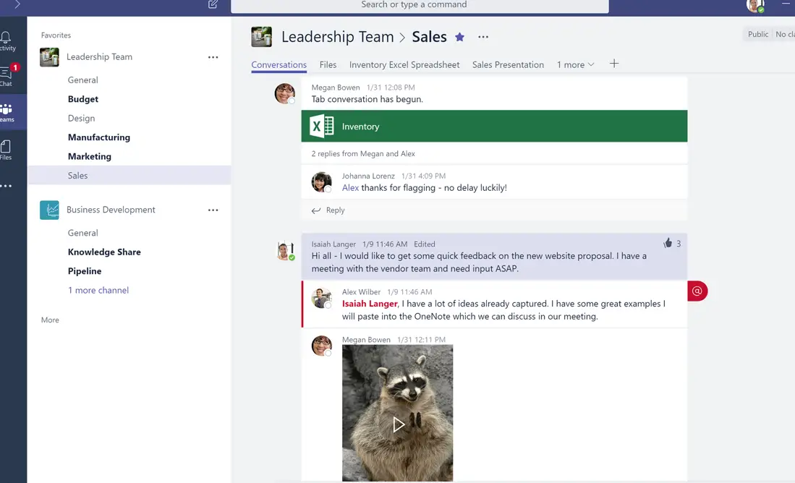Click the compose new chat icon

point(213,4)
